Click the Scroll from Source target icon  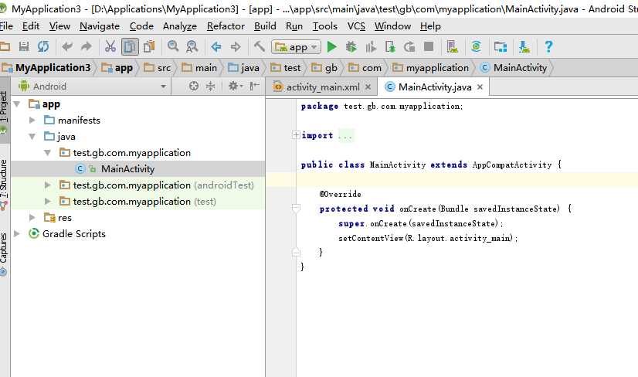click(194, 86)
